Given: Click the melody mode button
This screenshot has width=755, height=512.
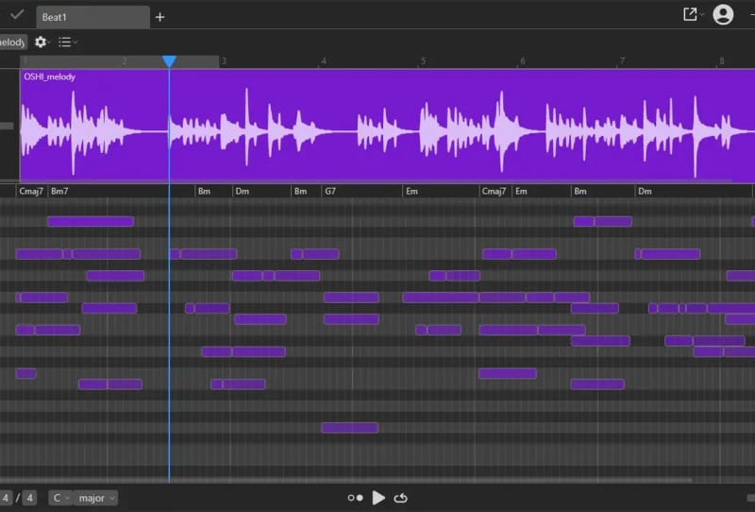Looking at the screenshot, I should 12,43.
